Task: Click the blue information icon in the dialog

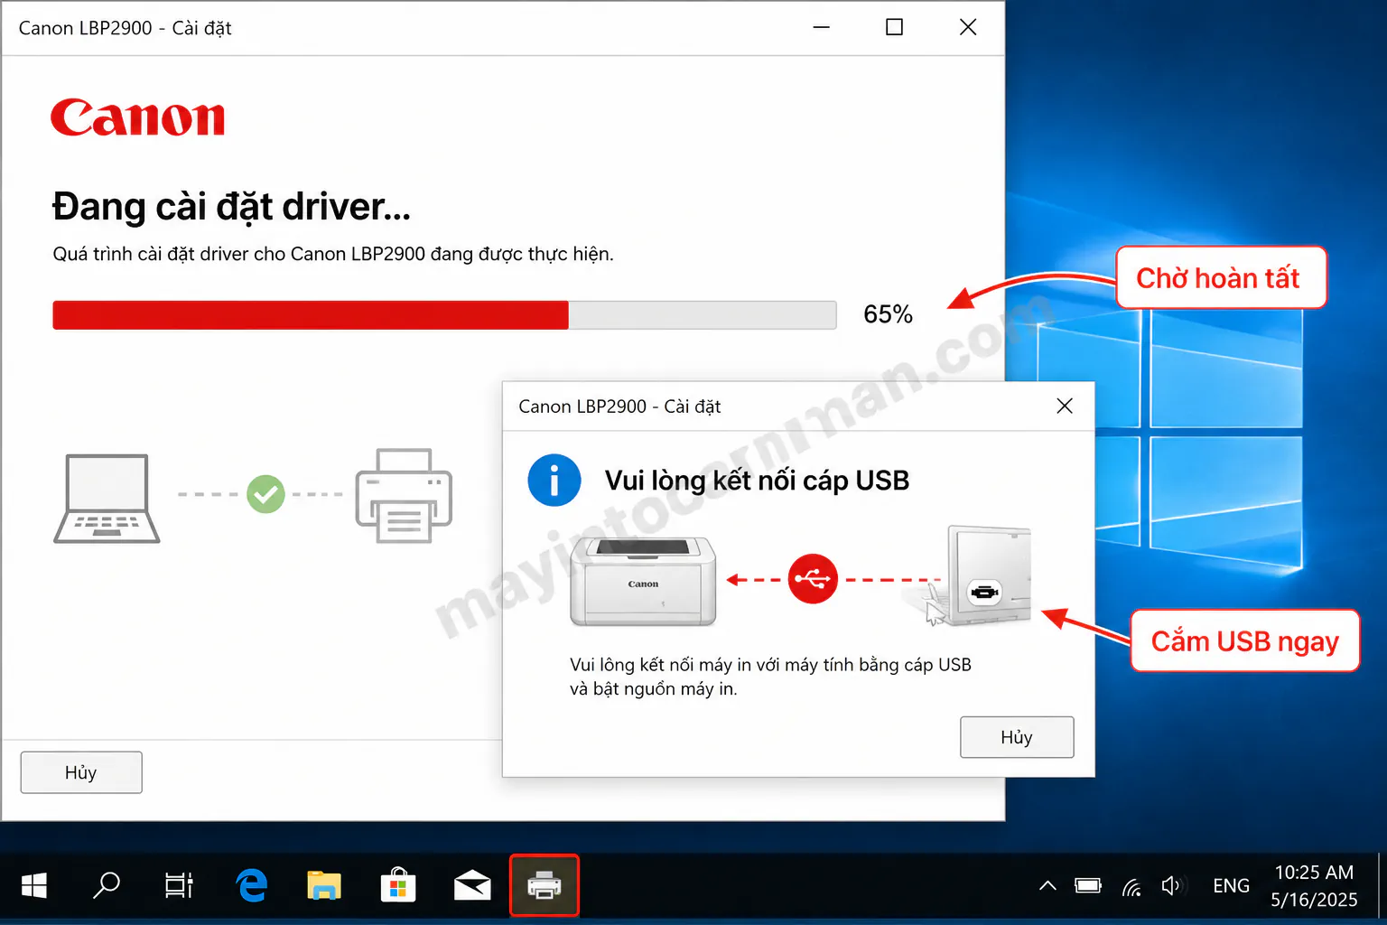Action: [554, 480]
